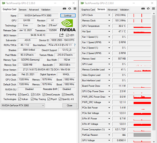157x143 pixels.
Task: Toggle the DirectCompute checkbox
Action: click(44, 95)
